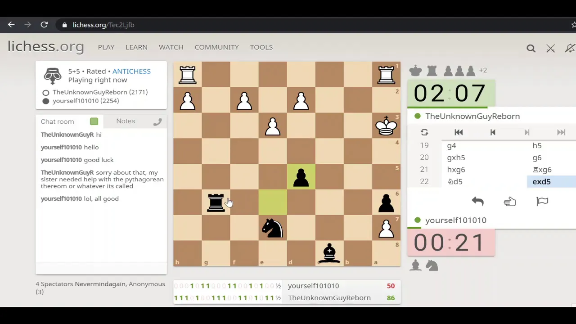576x324 pixels.
Task: Click the highlighted empty e6 square
Action: click(x=273, y=202)
